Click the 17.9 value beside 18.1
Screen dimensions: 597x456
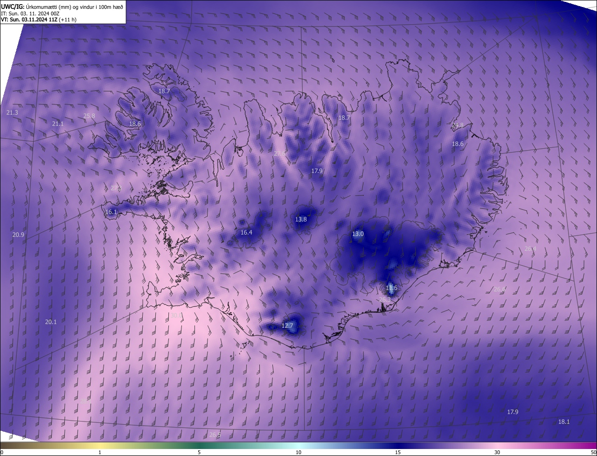(513, 412)
